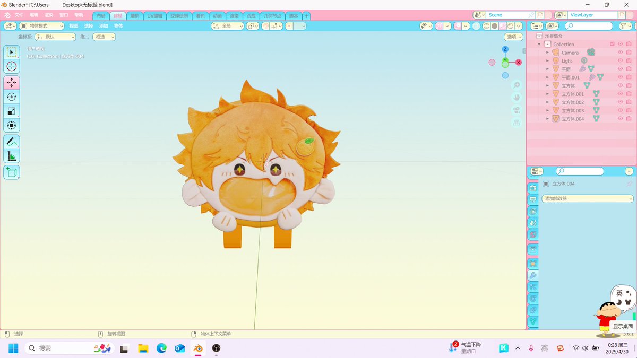
Task: Open the World properties tab
Action: click(533, 234)
